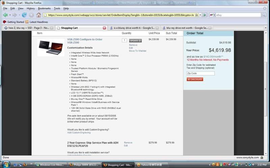Click Move To Wishlist link
Viewport: 270px width, 168px height.
[x=138, y=51]
